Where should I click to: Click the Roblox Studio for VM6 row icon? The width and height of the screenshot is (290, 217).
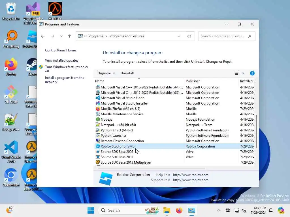[98, 146]
